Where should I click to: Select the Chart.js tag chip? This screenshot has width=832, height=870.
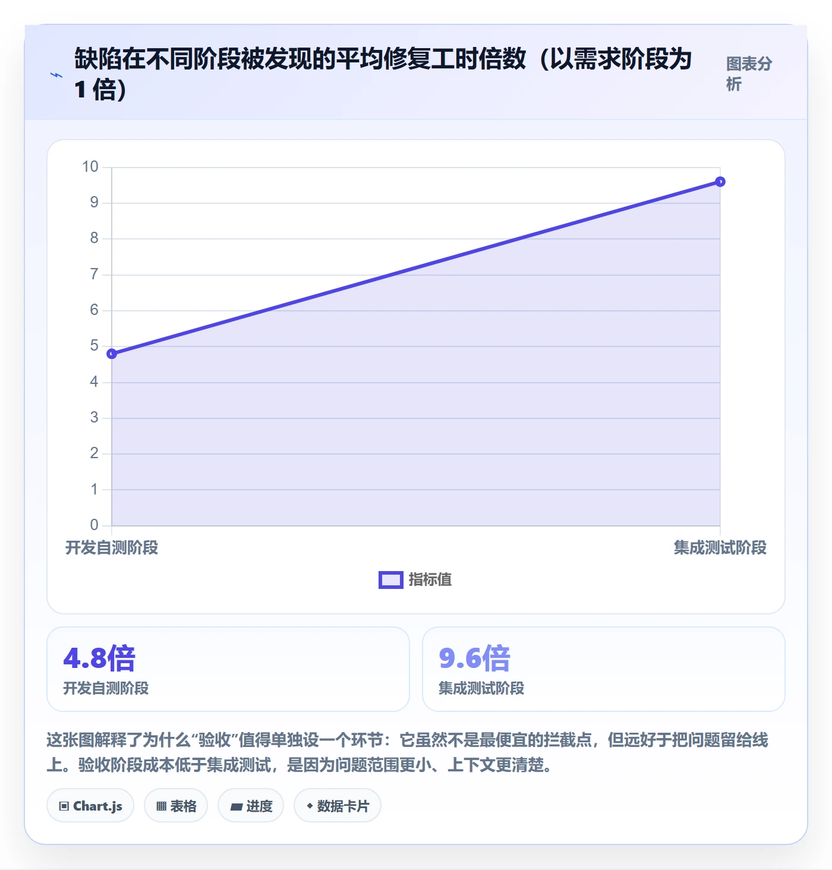pyautogui.click(x=90, y=806)
